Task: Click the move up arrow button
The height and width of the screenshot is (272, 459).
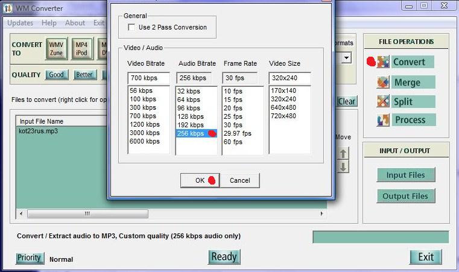Action: pos(344,154)
